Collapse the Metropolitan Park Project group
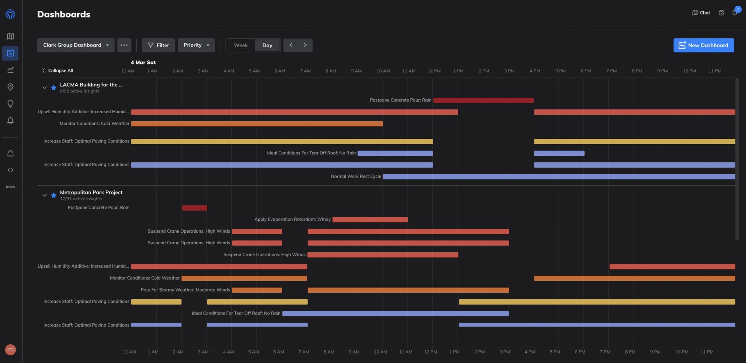The image size is (746, 363). pos(44,196)
